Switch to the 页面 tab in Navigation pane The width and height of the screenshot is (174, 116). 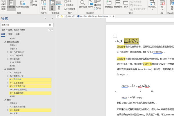point(10,34)
